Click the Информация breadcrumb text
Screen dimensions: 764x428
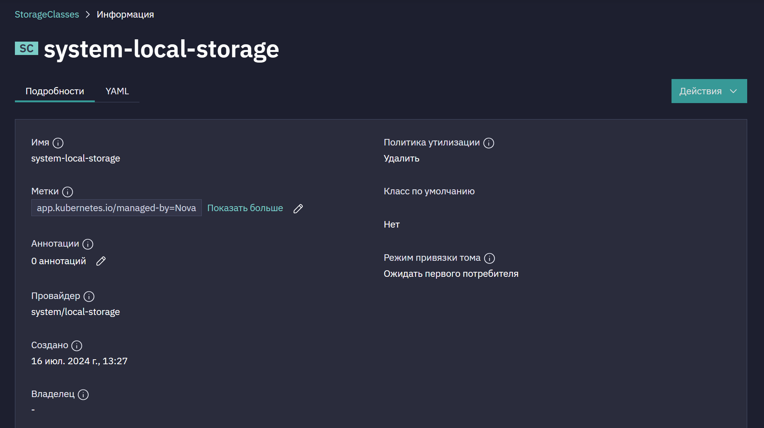(x=125, y=15)
